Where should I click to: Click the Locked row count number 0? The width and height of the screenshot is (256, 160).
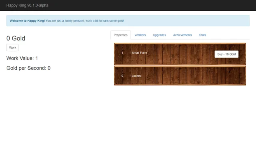(x=122, y=76)
